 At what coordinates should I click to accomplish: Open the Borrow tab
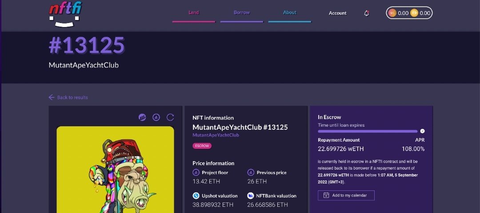click(x=241, y=12)
